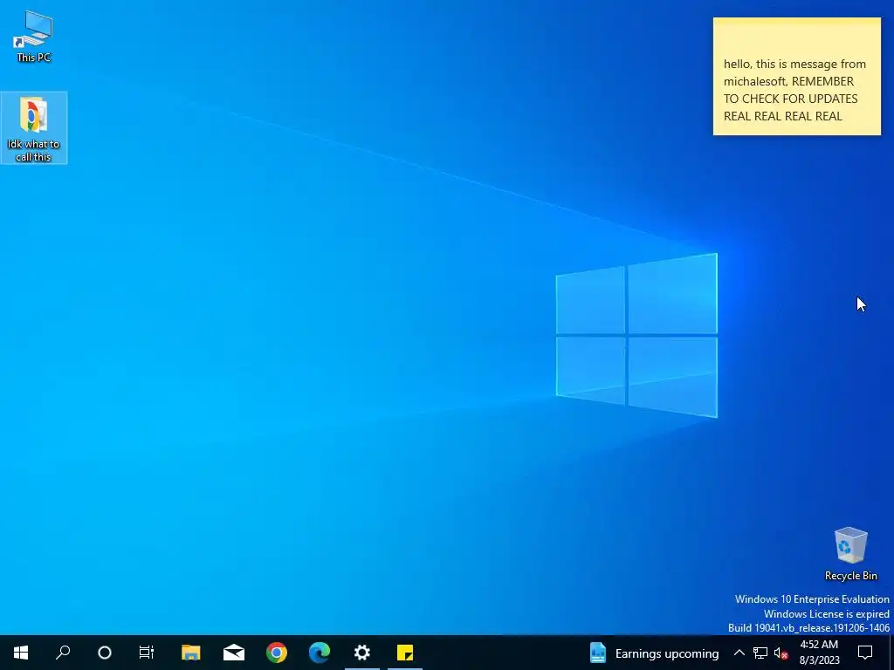Select the 'Idk what to call this' desktop file

click(34, 127)
